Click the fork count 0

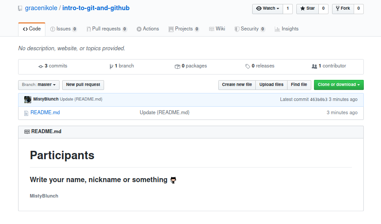pos(359,8)
